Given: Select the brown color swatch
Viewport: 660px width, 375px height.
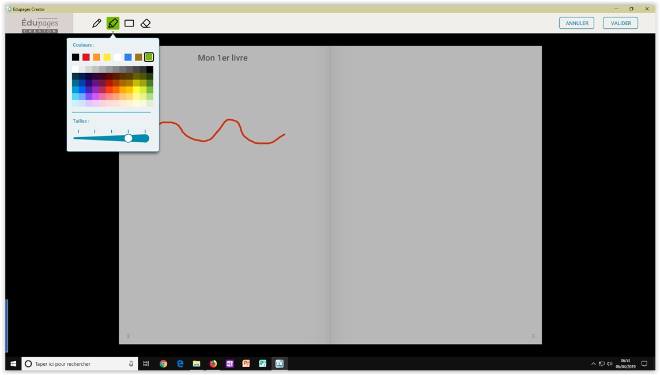Looking at the screenshot, I should tap(138, 57).
